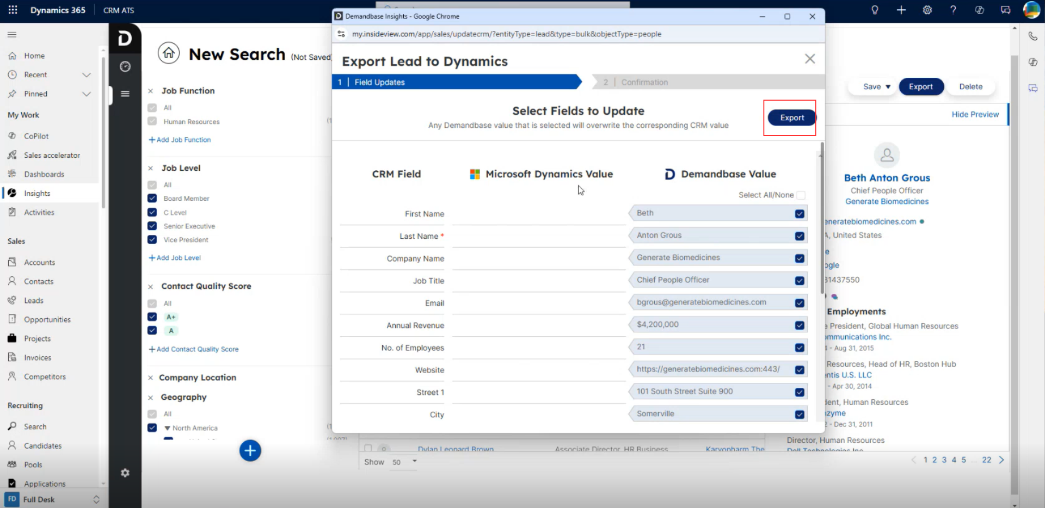1045x508 pixels.
Task: Open the phone icon in right rail
Action: 1032,36
